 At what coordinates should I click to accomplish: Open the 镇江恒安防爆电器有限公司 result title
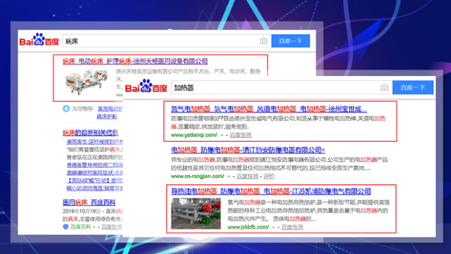pyautogui.click(x=248, y=150)
